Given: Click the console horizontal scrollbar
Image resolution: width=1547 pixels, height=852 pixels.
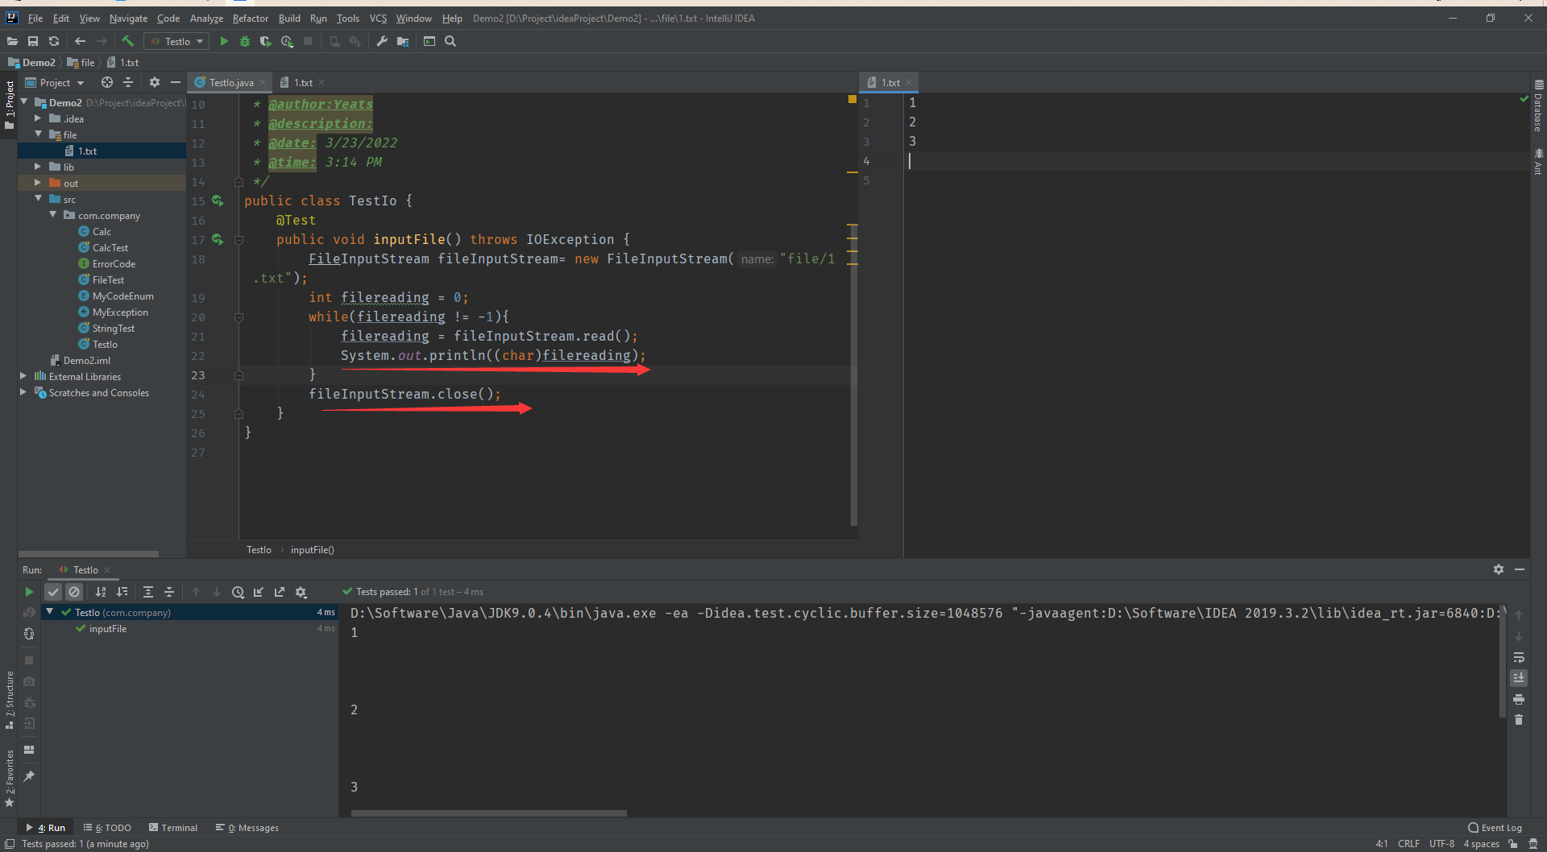Looking at the screenshot, I should pos(488,813).
